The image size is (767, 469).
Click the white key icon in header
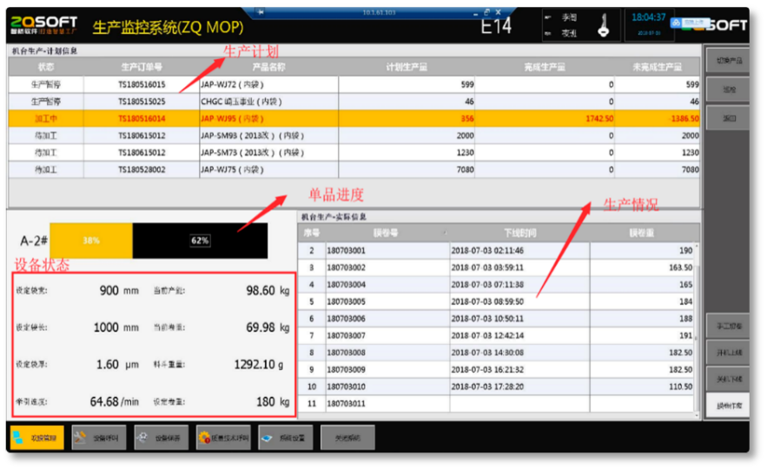(603, 26)
